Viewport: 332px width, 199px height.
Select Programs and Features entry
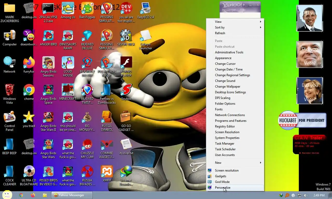(235, 121)
